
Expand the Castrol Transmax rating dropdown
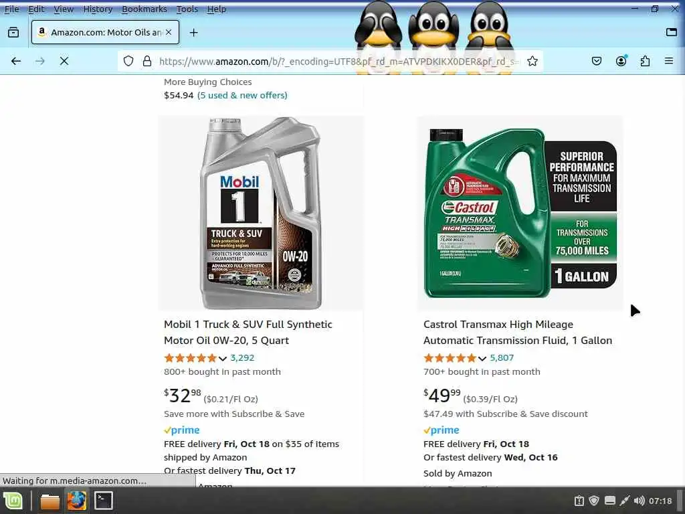coord(482,359)
